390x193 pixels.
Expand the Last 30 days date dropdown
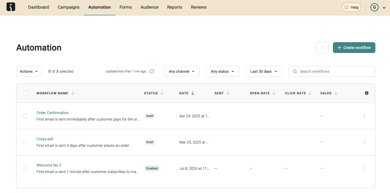pyautogui.click(x=264, y=71)
